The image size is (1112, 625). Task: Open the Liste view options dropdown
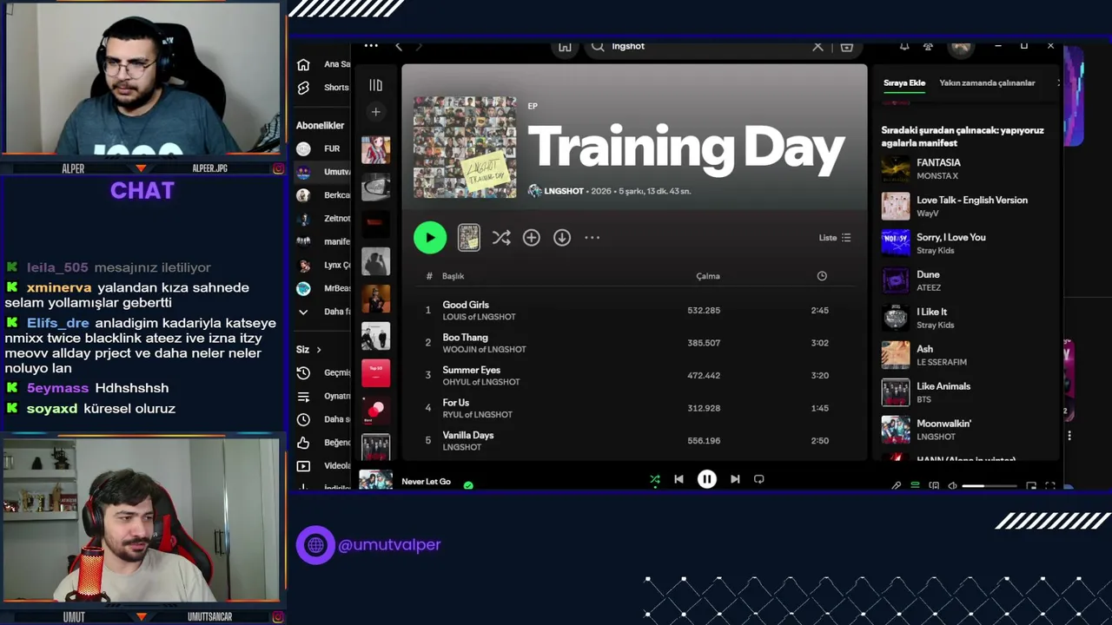click(x=835, y=237)
